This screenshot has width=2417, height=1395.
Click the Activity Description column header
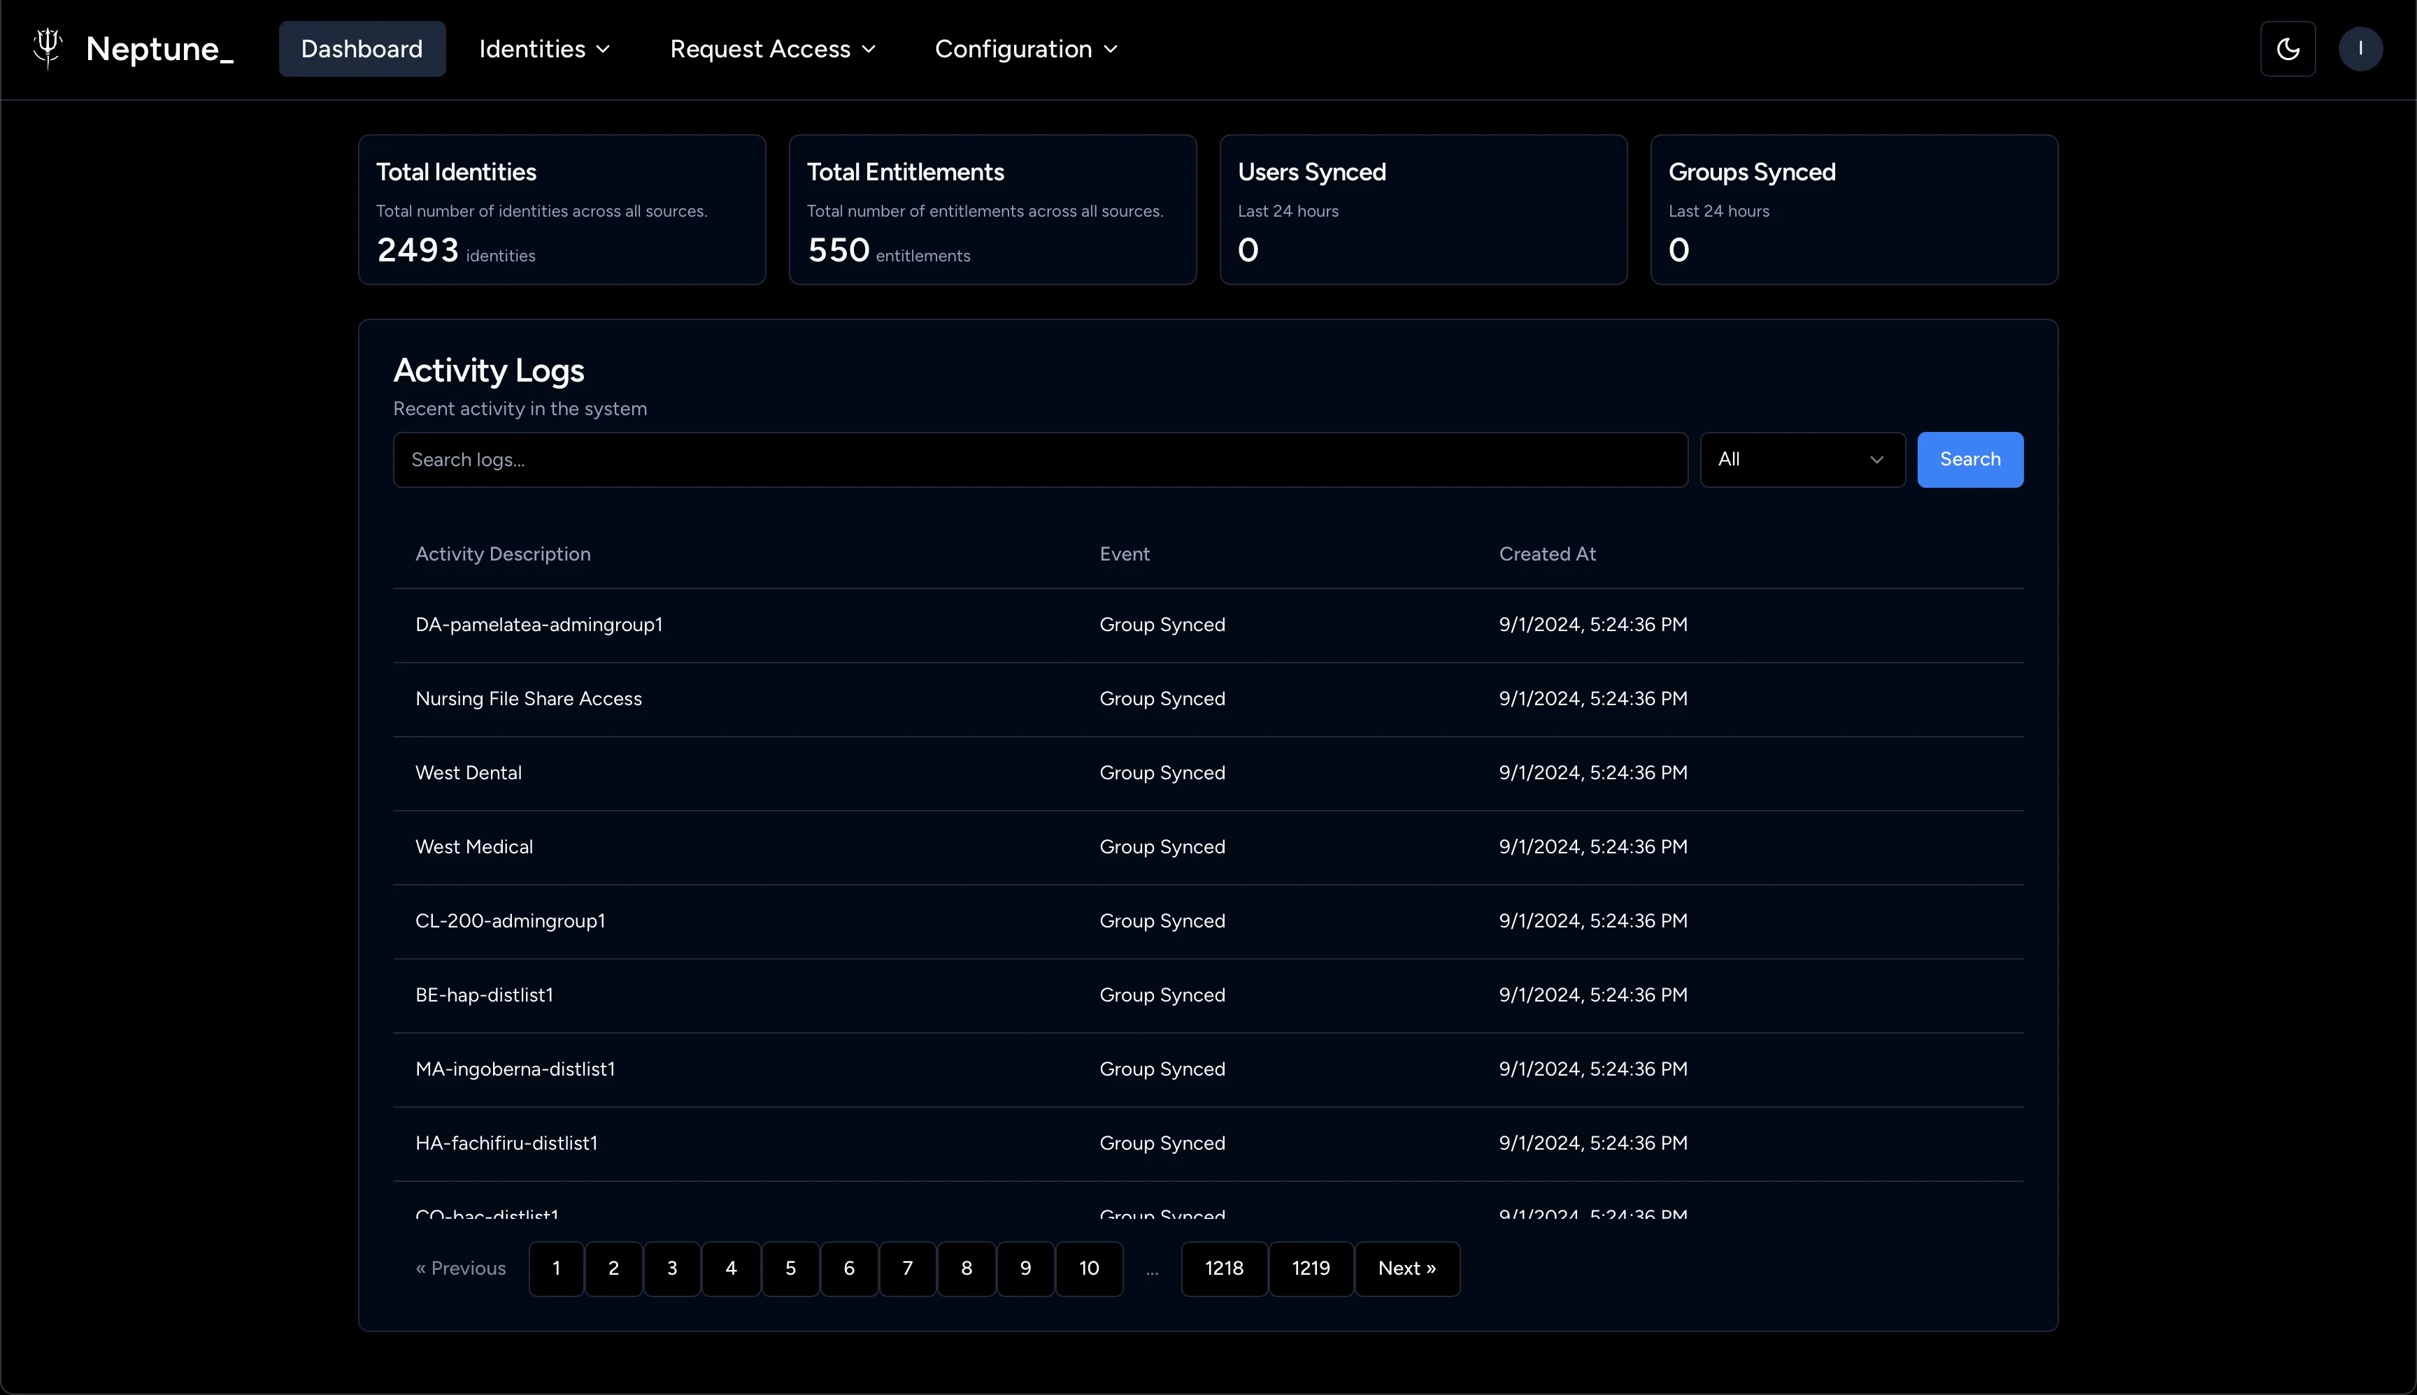pyautogui.click(x=504, y=554)
